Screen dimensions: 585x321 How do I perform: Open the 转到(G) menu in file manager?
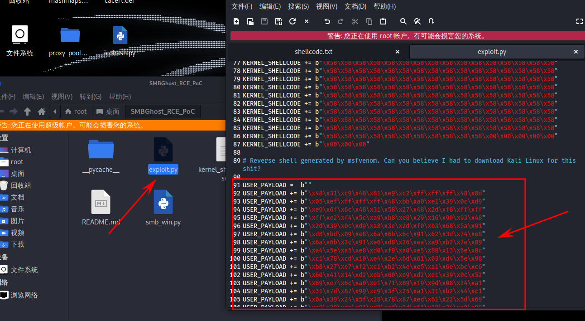(90, 97)
